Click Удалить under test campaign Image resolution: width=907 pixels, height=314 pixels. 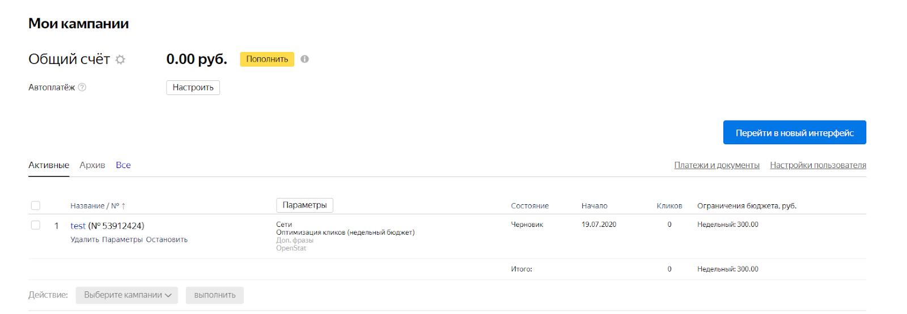click(x=84, y=239)
